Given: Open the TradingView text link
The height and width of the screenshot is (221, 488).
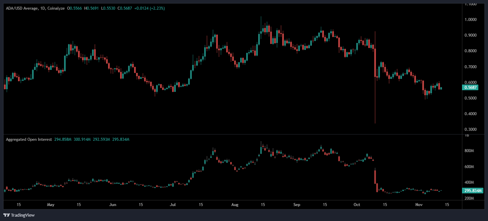Looking at the screenshot, I should pos(23,215).
